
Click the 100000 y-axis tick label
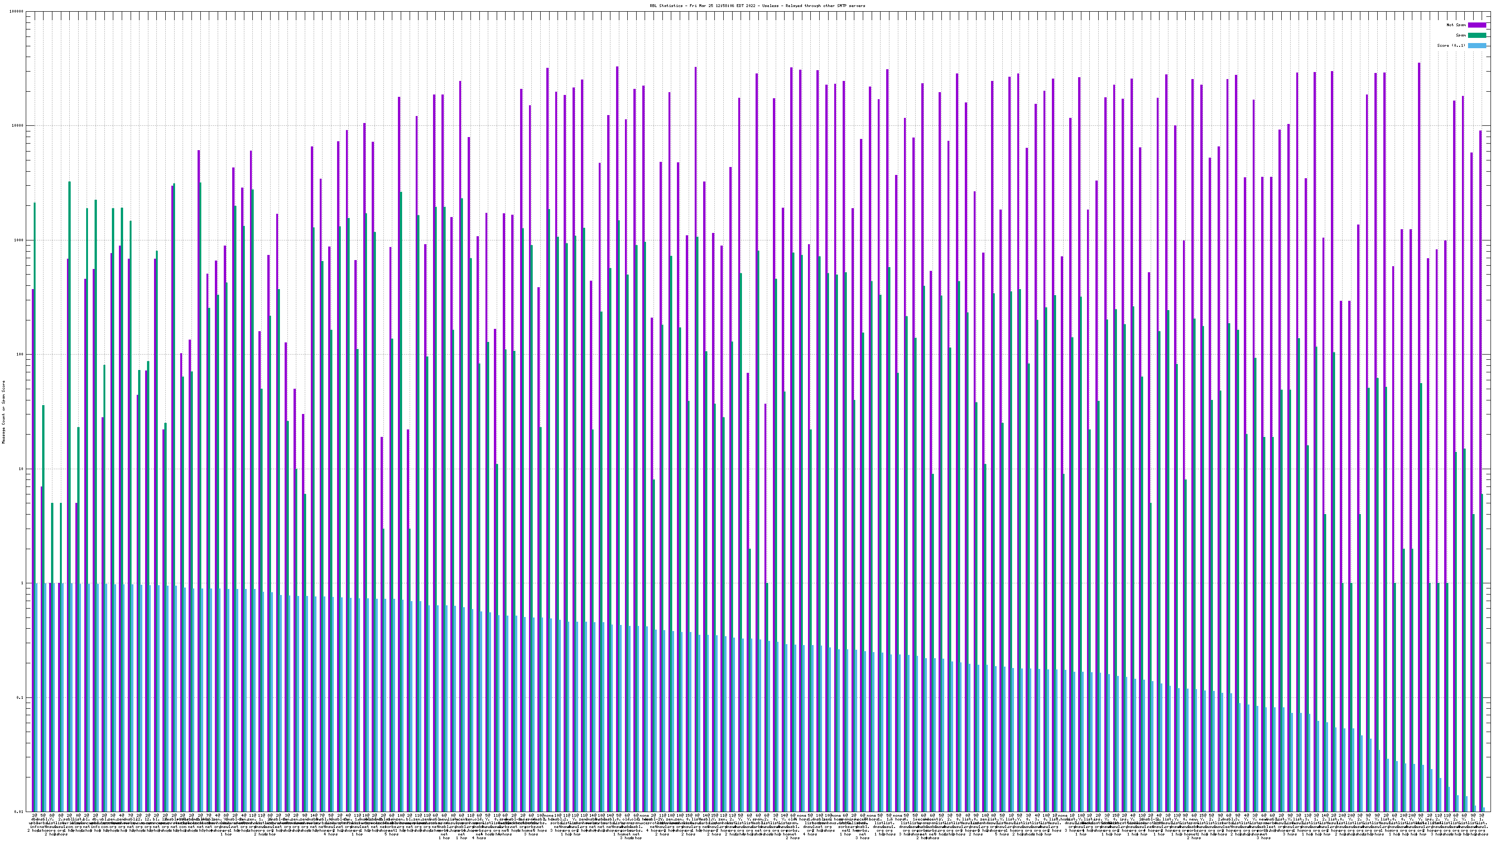[x=17, y=12]
